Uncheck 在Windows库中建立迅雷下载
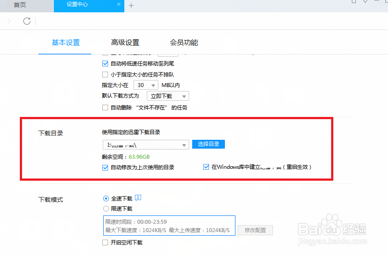This screenshot has height=255, width=388. tap(206, 167)
